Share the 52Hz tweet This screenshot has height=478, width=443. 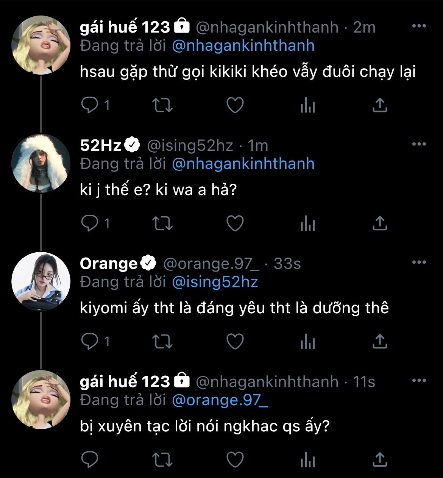pyautogui.click(x=379, y=223)
